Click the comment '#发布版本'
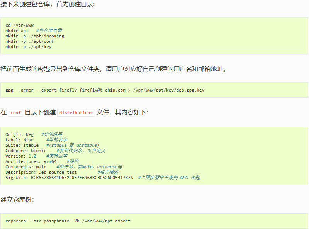The height and width of the screenshot is (229, 309). [x=57, y=156]
